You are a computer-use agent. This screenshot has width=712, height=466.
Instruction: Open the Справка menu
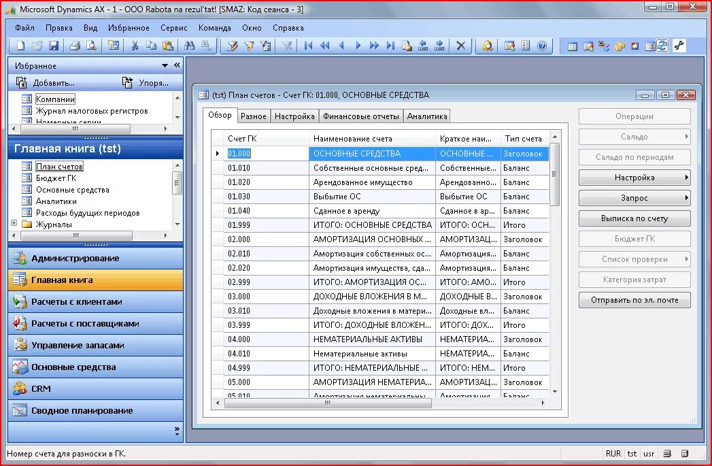pyautogui.click(x=288, y=28)
